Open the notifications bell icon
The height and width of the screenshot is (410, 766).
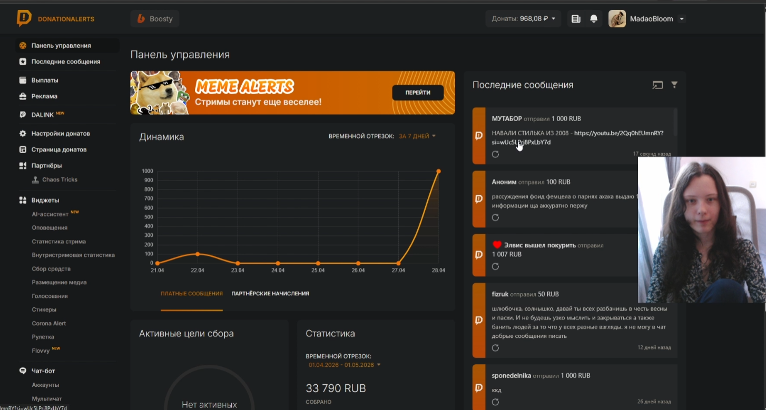point(594,19)
